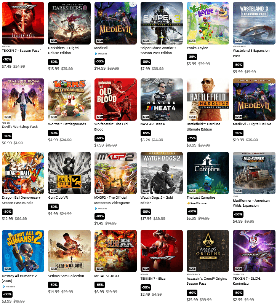Screen dimensions: 277x306
Task: Click the PS Plus icon under MXGP2
Action: (x=96, y=209)
